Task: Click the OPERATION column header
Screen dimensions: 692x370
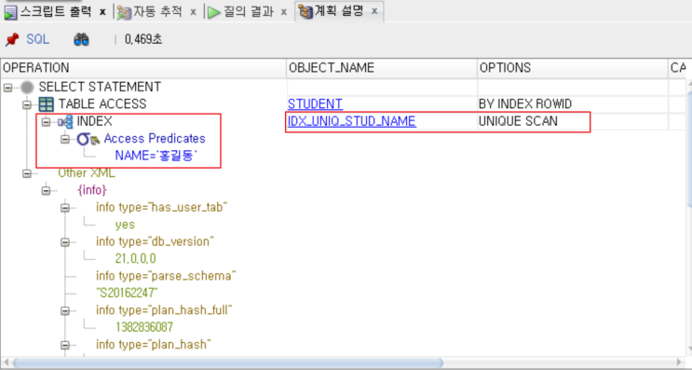Action: pos(143,67)
